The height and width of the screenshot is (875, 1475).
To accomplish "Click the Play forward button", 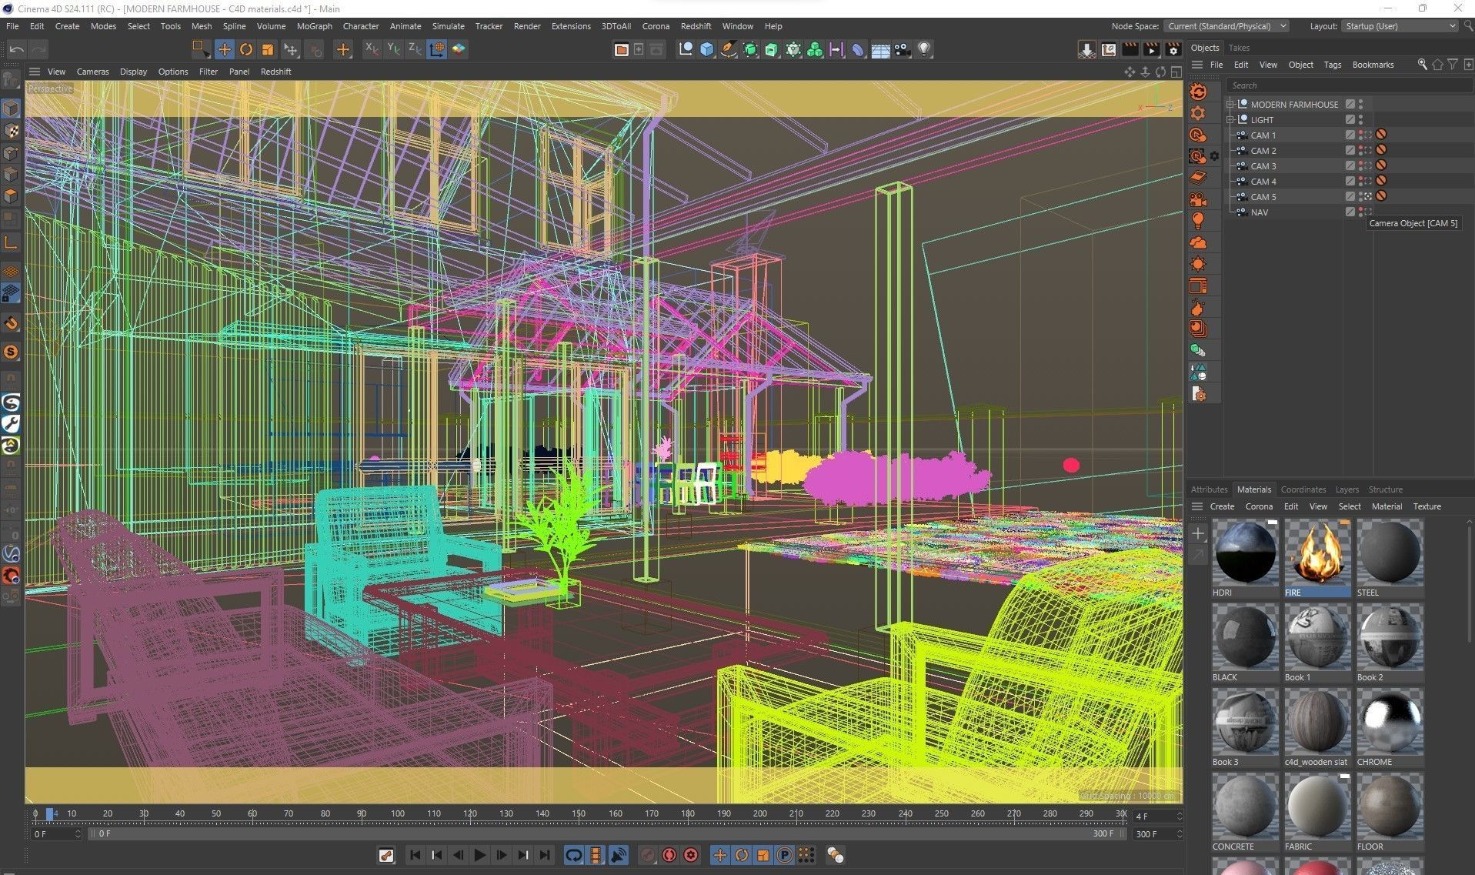I will click(x=479, y=855).
